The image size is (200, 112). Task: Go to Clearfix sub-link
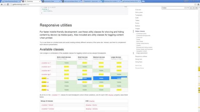pyautogui.click(x=138, y=45)
